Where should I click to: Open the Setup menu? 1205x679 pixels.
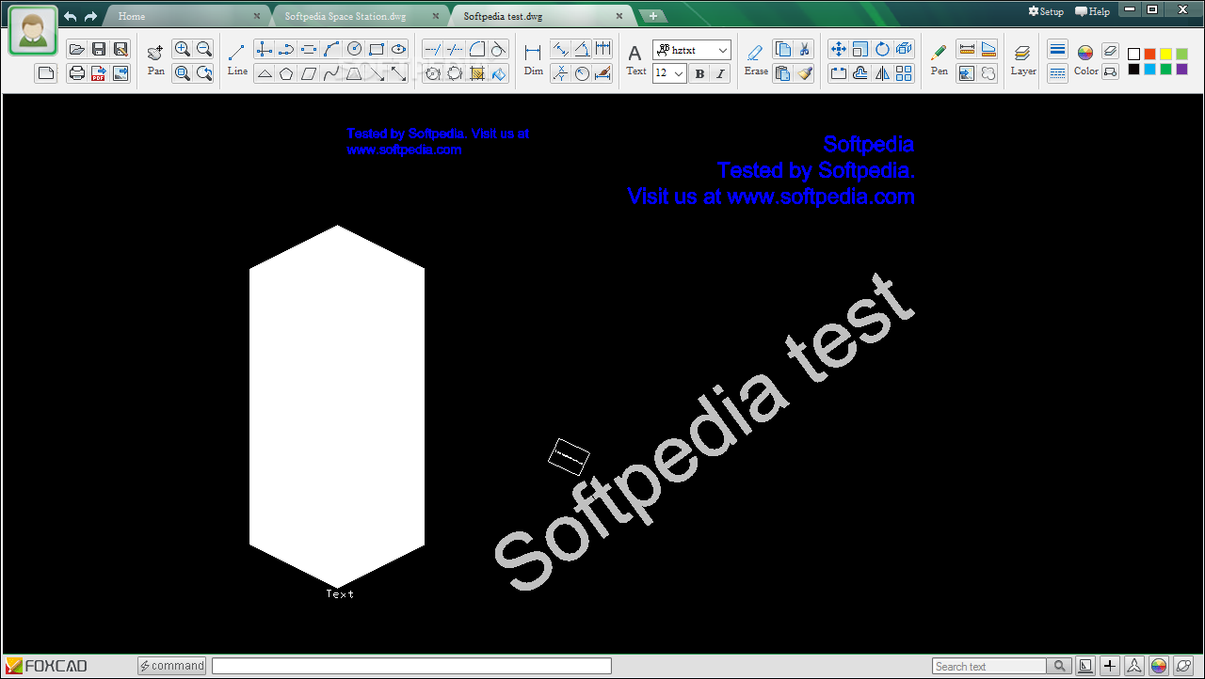(x=1046, y=11)
